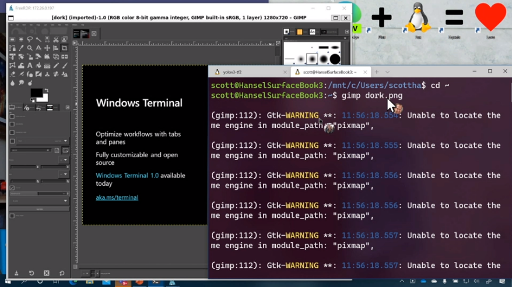Add a new terminal tab with plus
This screenshot has height=287, width=512.
click(x=377, y=72)
